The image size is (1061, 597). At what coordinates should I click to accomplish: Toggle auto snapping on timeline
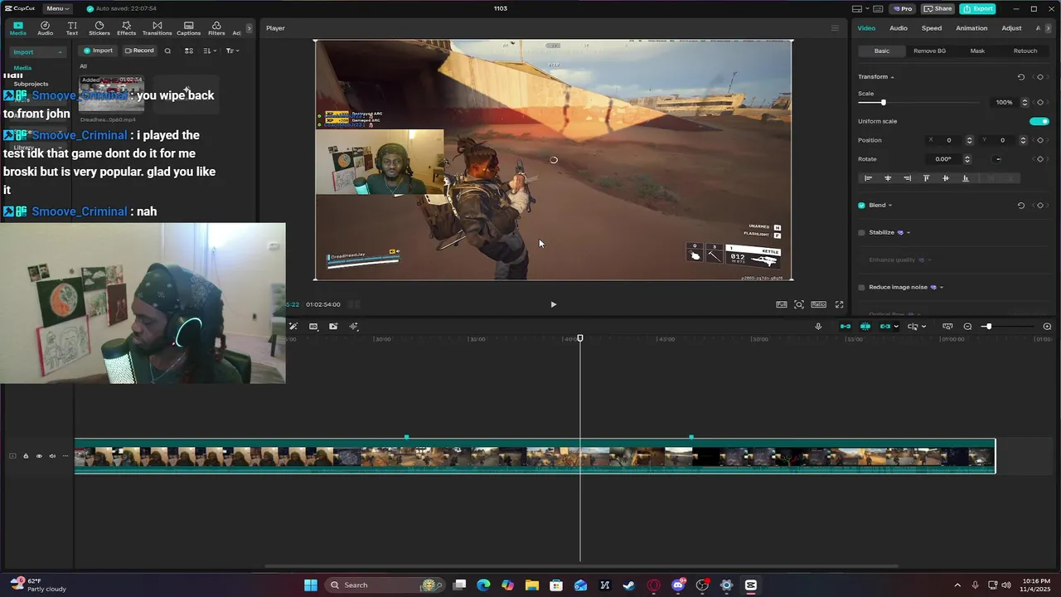coord(865,327)
